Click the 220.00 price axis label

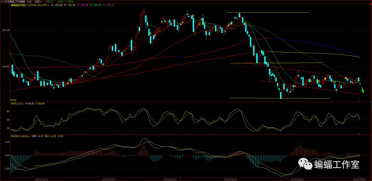tap(5, 30)
